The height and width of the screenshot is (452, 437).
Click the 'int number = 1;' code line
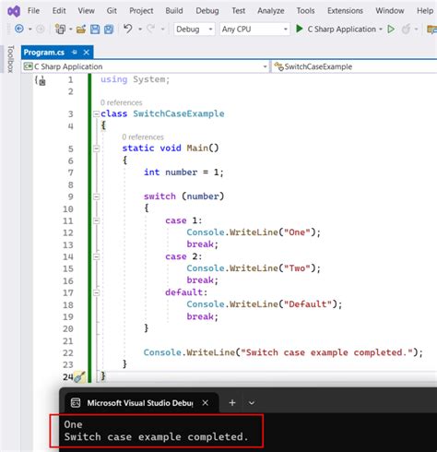183,172
